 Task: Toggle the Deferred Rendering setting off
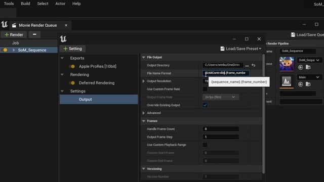[72, 83]
